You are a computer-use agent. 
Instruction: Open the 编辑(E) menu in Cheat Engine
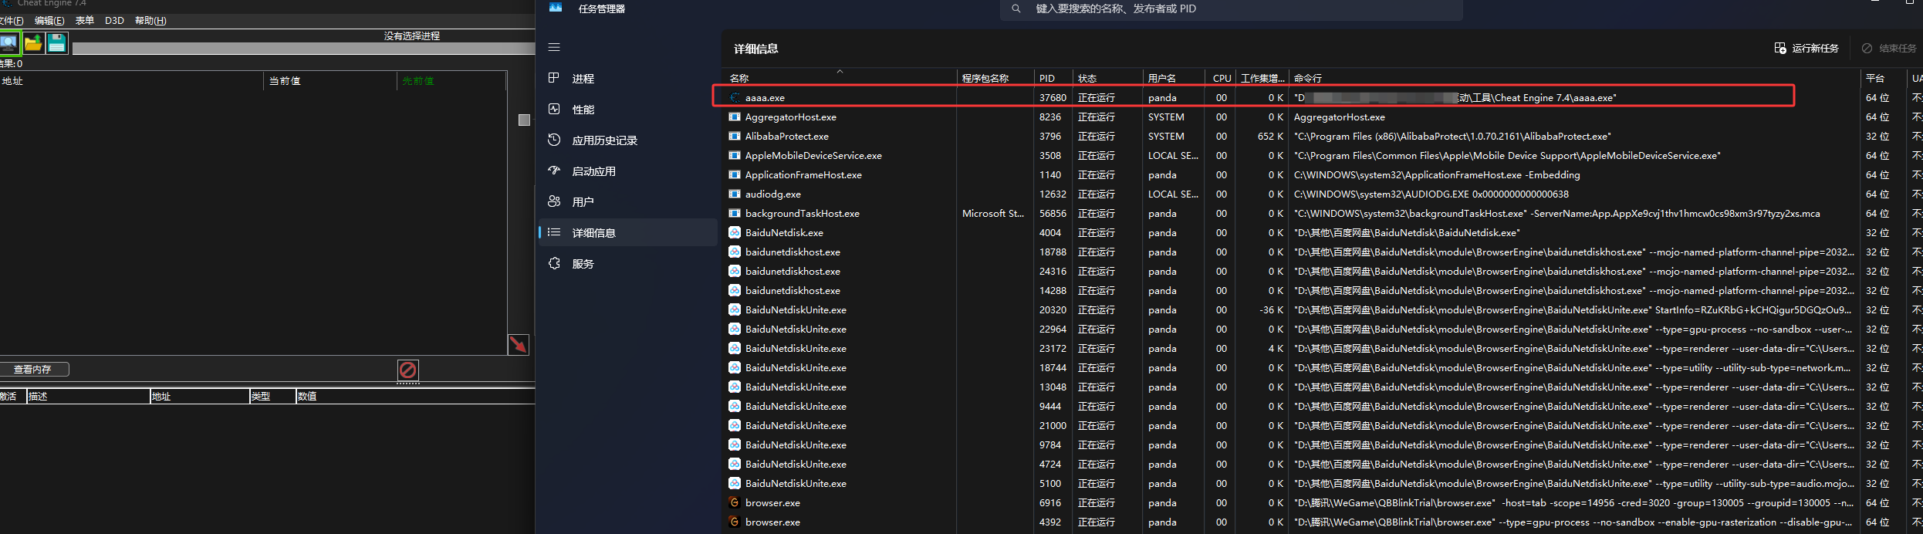coord(49,21)
